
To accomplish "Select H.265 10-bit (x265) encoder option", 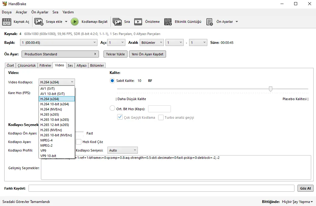I will tap(57, 120).
